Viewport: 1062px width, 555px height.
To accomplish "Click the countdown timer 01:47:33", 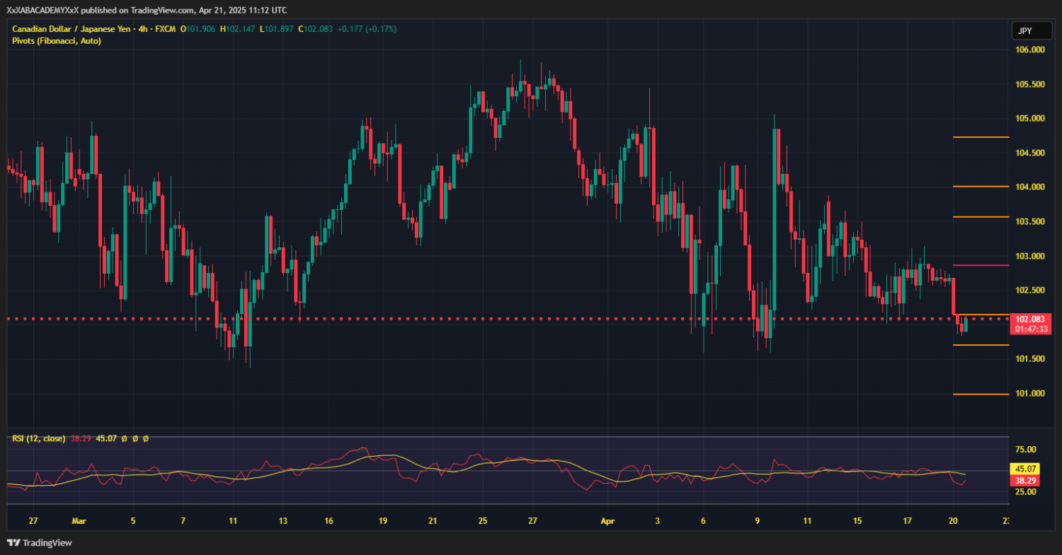I will (1031, 329).
